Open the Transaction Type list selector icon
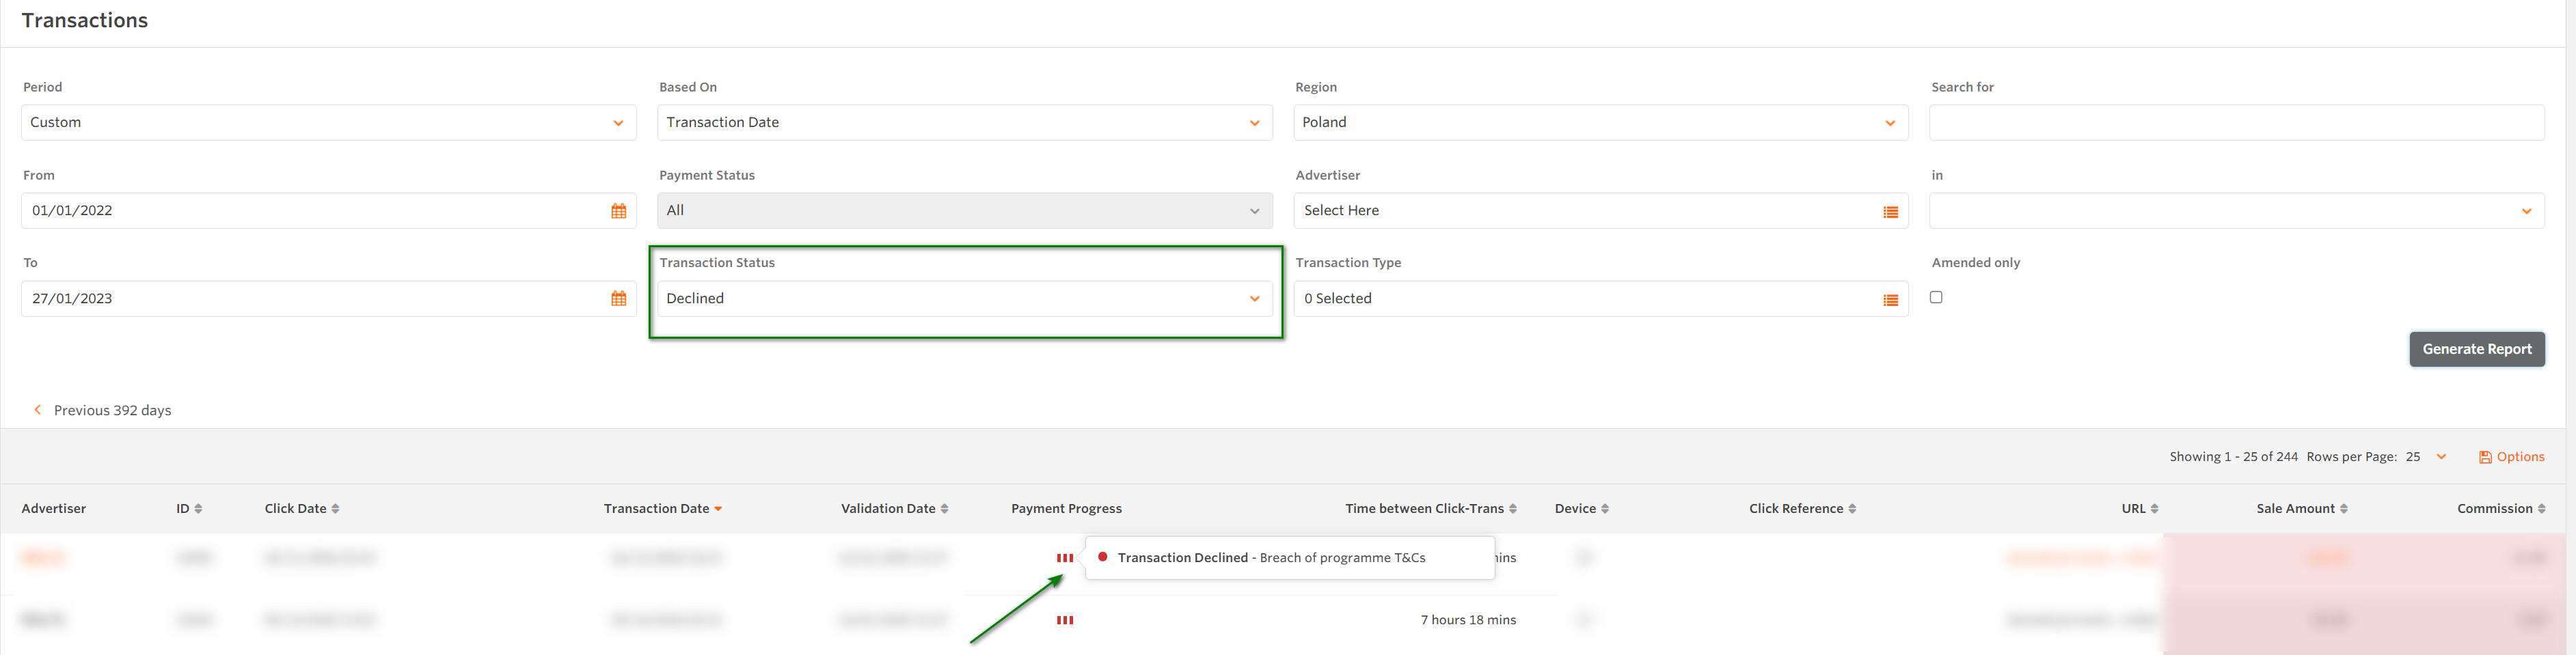The image size is (2576, 655). [1889, 298]
